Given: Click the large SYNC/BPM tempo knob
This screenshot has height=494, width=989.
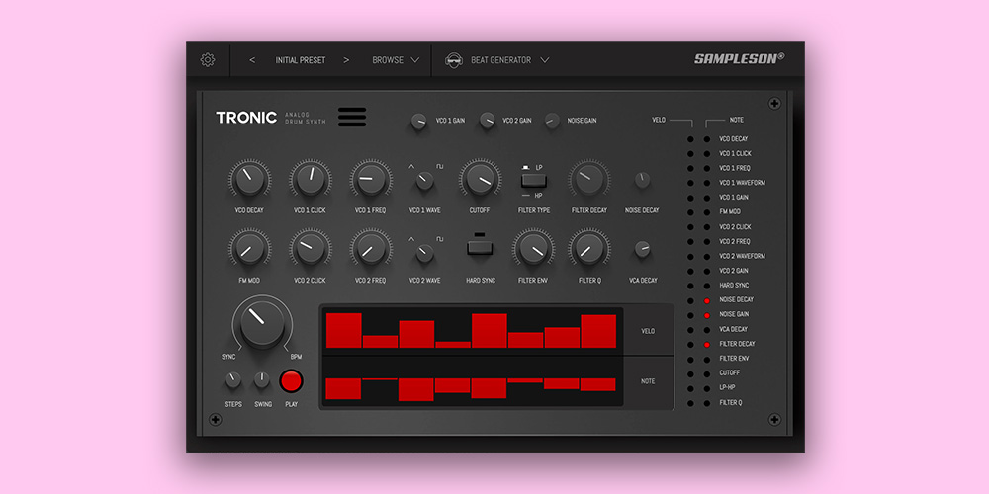Looking at the screenshot, I should tap(262, 324).
